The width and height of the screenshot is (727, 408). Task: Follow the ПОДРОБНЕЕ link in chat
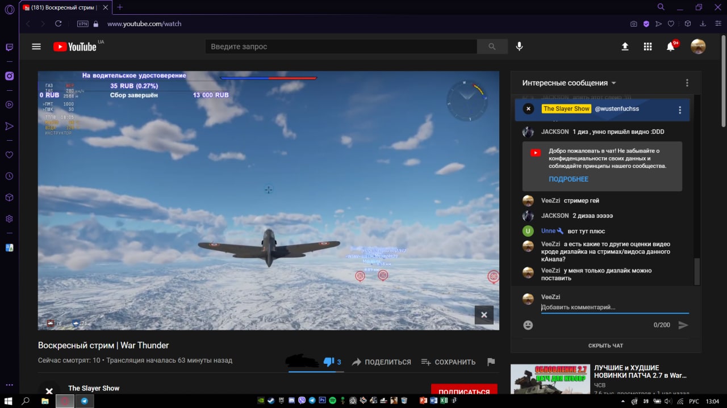pyautogui.click(x=569, y=179)
